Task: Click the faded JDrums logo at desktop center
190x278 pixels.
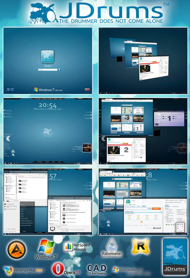Action: coord(48,133)
